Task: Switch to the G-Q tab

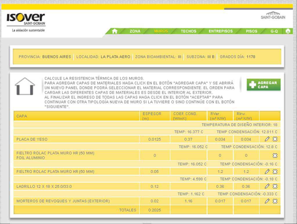Action: point(274,31)
